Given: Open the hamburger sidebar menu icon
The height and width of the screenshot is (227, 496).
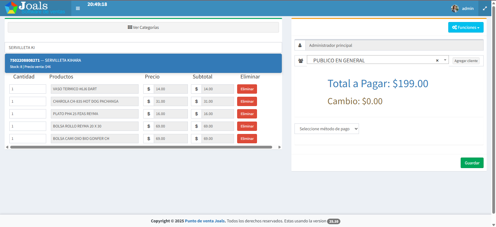Looking at the screenshot, I should pos(78,8).
